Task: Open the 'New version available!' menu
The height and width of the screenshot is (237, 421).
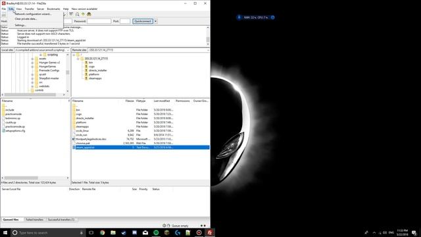Action: click(84, 9)
